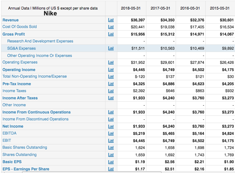Select the 2018-05-31 column header
The image size is (235, 173).
click(131, 8)
